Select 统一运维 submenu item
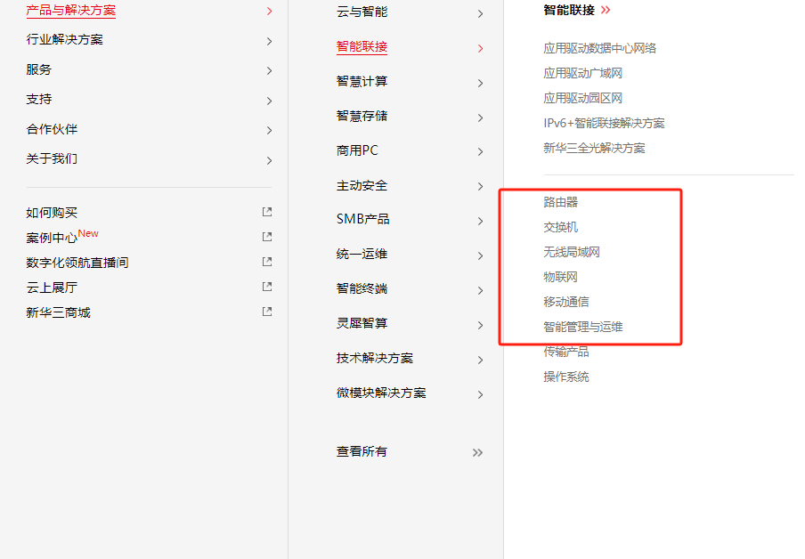 pos(362,254)
